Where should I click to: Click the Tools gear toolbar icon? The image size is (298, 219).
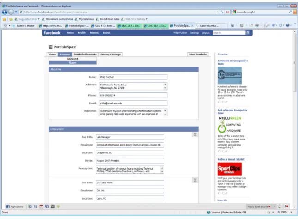(x=280, y=25)
